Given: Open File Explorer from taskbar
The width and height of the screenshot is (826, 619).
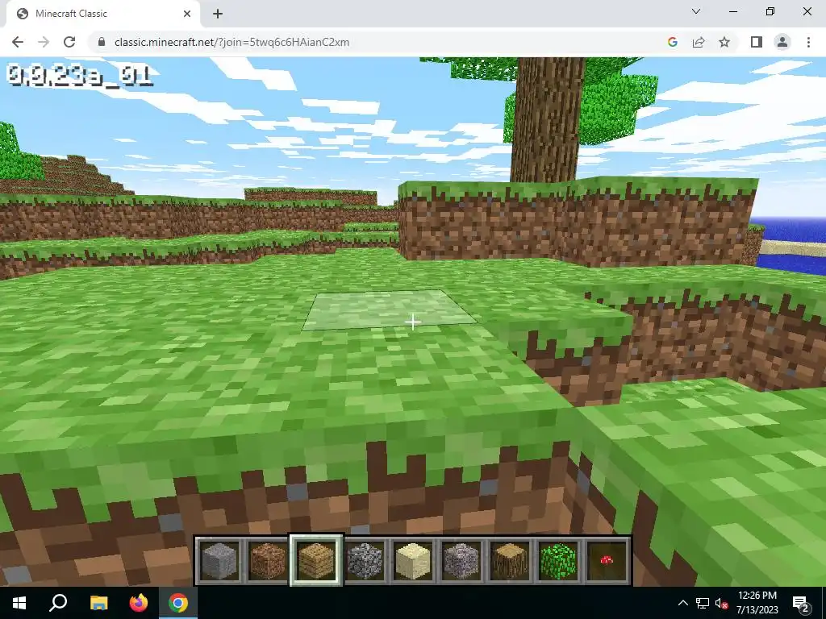Looking at the screenshot, I should [98, 603].
